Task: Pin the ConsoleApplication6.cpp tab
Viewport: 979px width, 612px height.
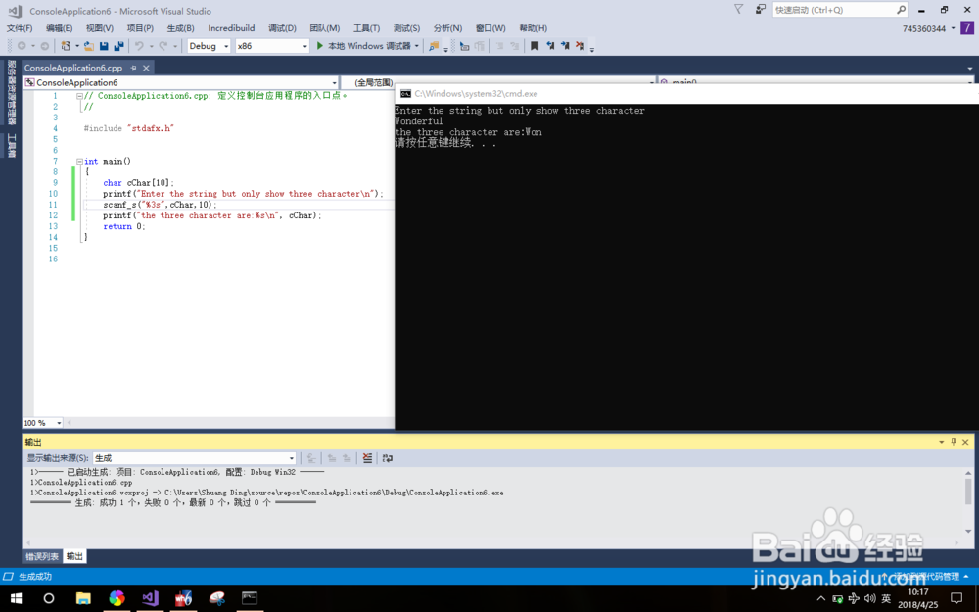Action: (x=133, y=68)
